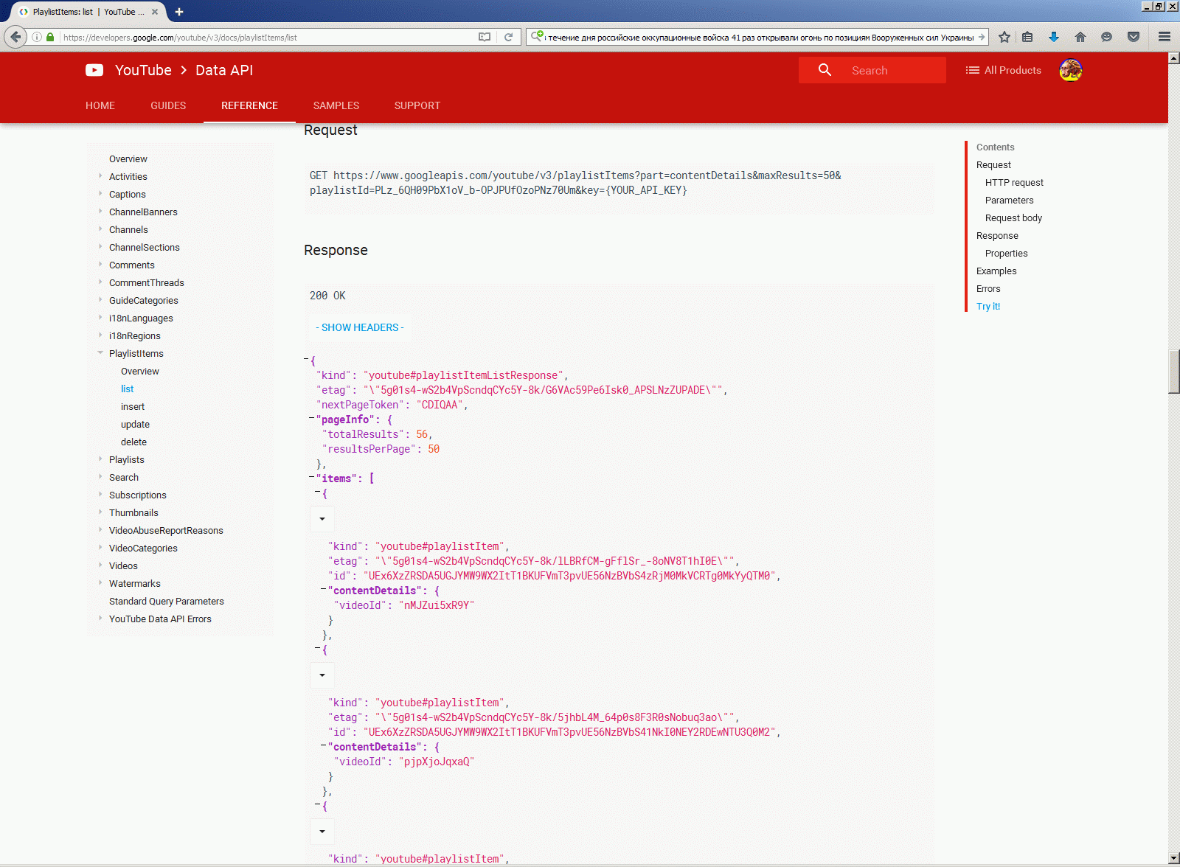Image resolution: width=1180 pixels, height=867 pixels.
Task: Open the search engine selector icon
Action: tap(537, 36)
